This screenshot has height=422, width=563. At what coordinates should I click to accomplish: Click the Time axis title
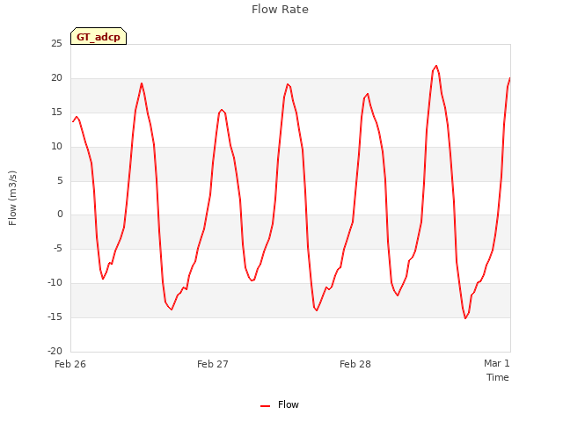pos(498,377)
